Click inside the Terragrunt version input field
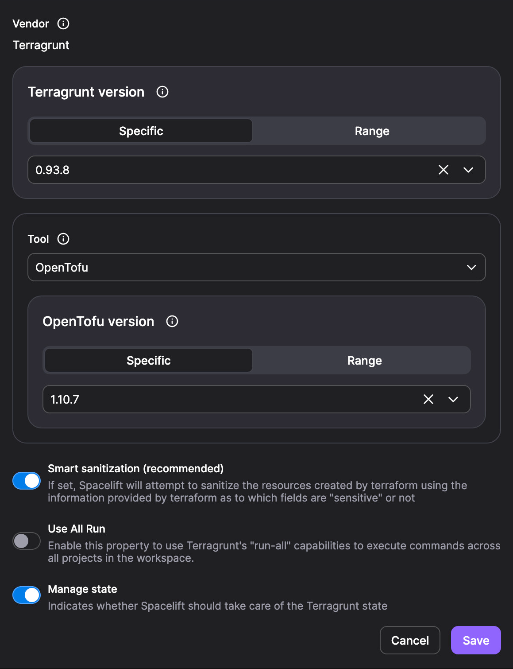The height and width of the screenshot is (669, 513). coord(177,170)
